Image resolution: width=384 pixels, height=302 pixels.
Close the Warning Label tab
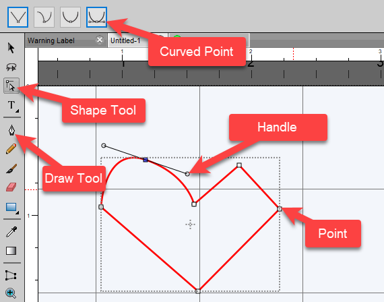(x=100, y=40)
